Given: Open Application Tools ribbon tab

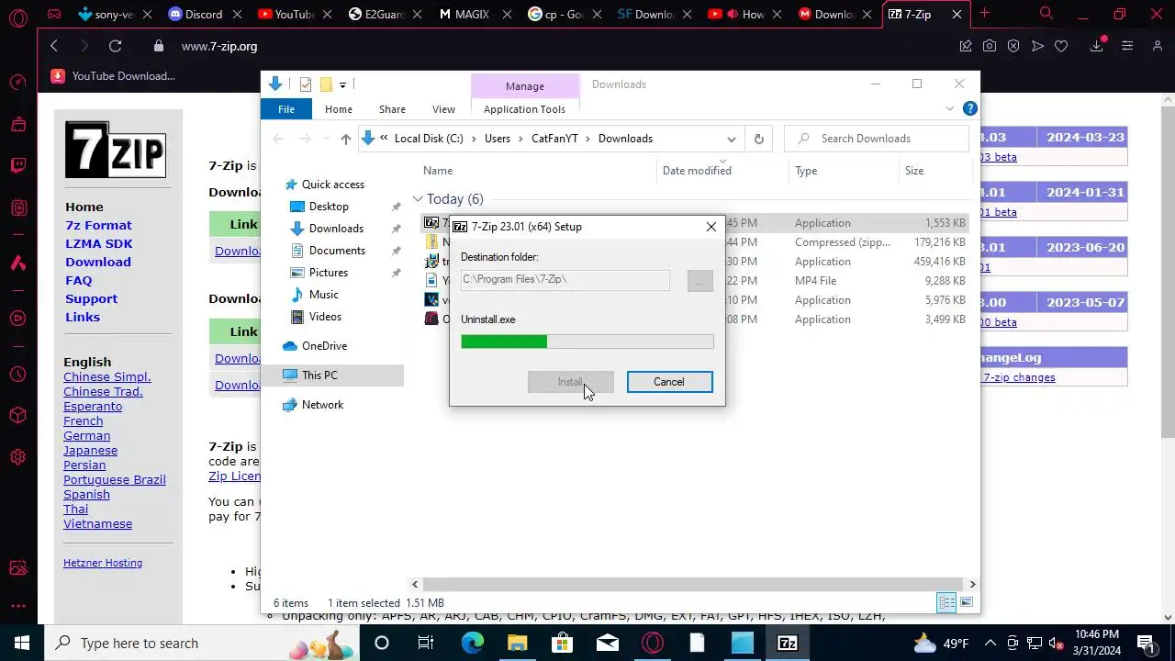Looking at the screenshot, I should [524, 109].
